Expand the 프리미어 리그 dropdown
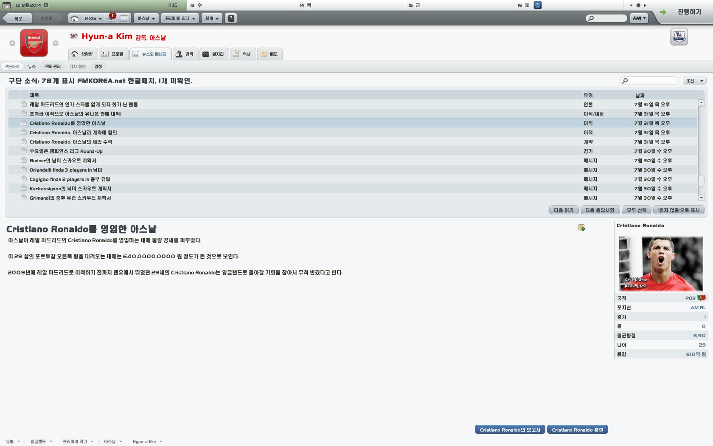Image resolution: width=713 pixels, height=446 pixels. click(180, 18)
